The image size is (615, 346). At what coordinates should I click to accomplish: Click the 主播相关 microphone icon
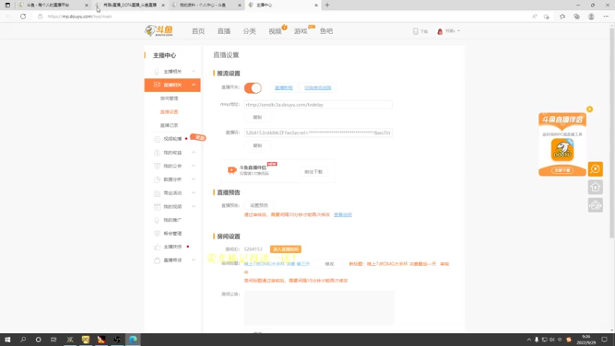pyautogui.click(x=157, y=72)
